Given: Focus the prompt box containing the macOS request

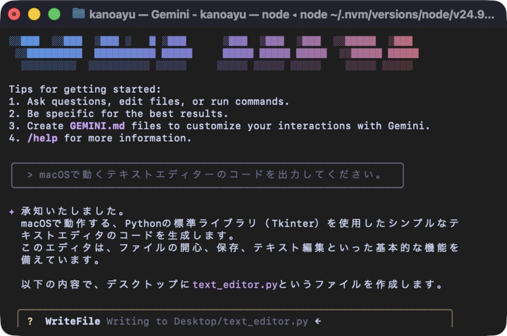Looking at the screenshot, I should pos(207,175).
